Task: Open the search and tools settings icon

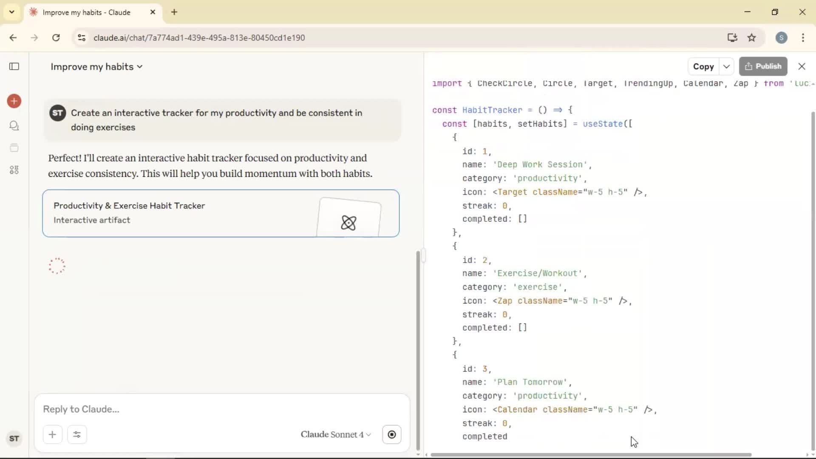Action: (77, 434)
